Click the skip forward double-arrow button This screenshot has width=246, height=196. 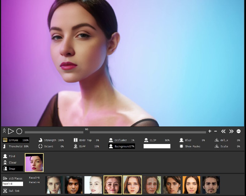231,131
